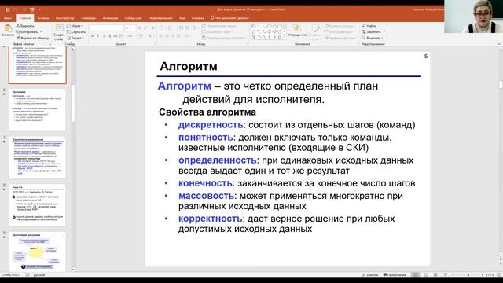Switch to the Переходы tab

click(x=88, y=18)
